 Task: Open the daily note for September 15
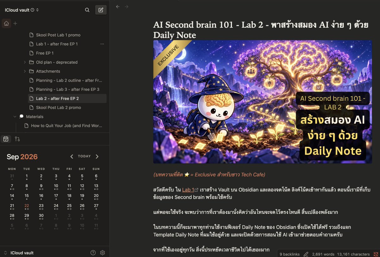27,196
